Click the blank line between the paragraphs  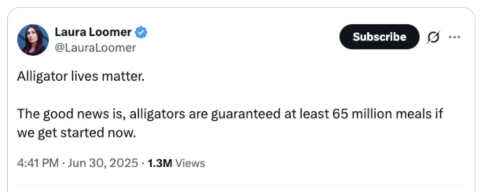pos(180,95)
